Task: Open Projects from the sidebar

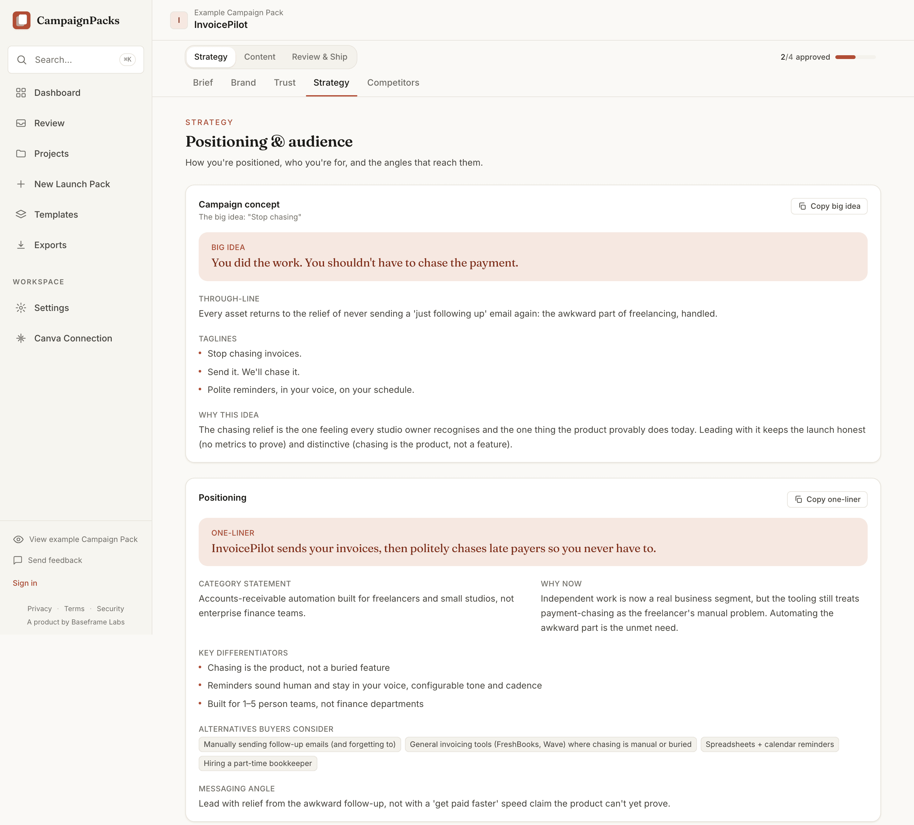Action: 76,154
